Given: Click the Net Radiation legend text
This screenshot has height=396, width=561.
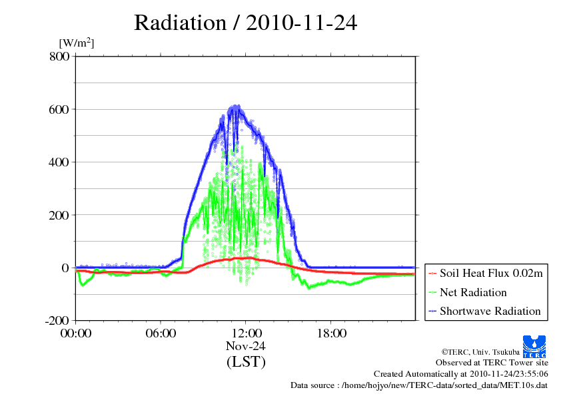Looking at the screenshot, I should click(x=473, y=292).
